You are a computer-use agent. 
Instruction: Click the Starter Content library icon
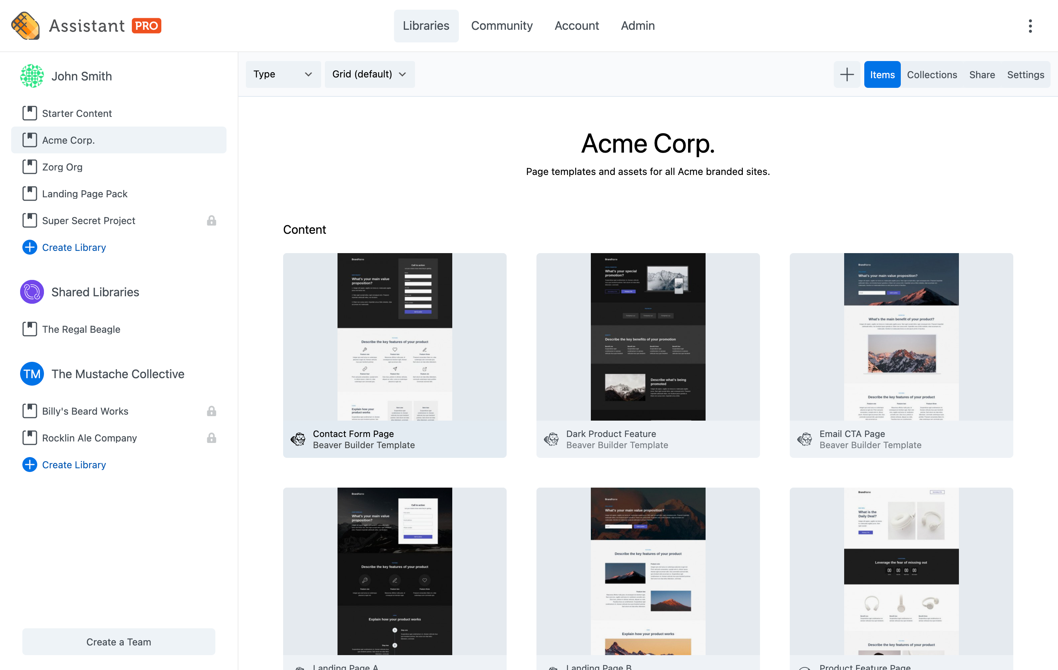click(29, 113)
